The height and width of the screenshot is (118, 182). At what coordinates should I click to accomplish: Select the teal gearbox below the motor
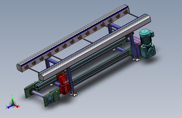(x=148, y=51)
